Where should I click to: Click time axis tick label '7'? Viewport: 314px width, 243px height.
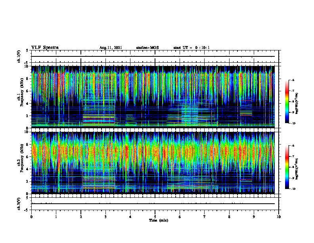tap(205, 217)
